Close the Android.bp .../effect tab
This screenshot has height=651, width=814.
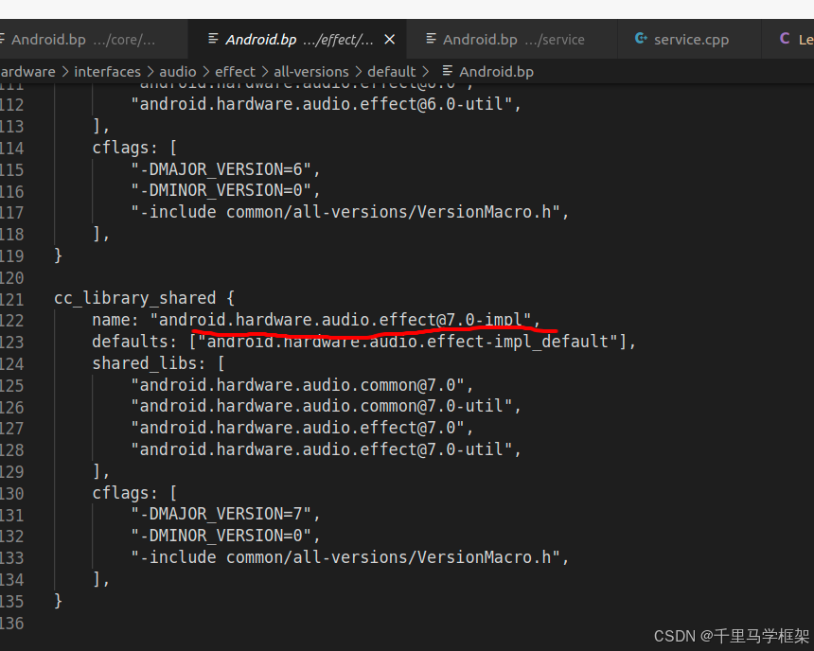point(389,40)
